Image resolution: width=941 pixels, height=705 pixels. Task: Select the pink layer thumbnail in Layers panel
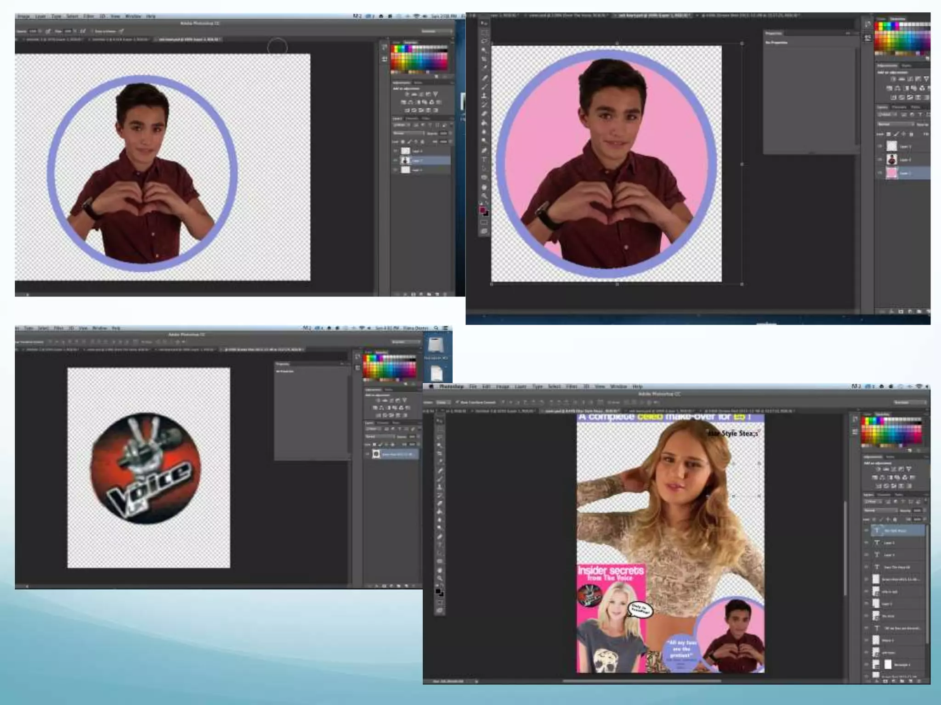pos(892,173)
